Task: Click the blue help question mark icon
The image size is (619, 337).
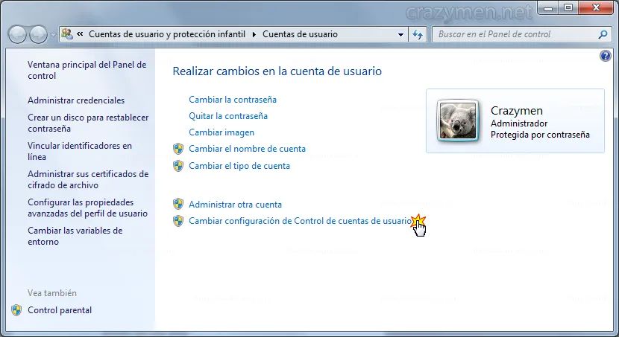Action: coord(606,57)
